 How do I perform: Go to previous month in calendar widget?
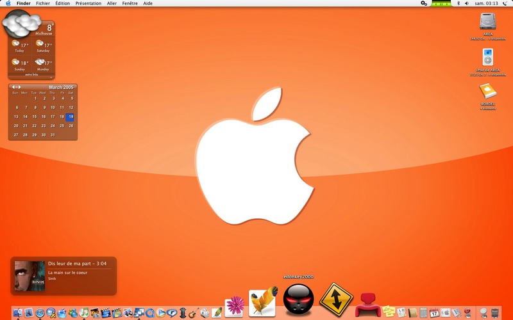click(x=13, y=87)
